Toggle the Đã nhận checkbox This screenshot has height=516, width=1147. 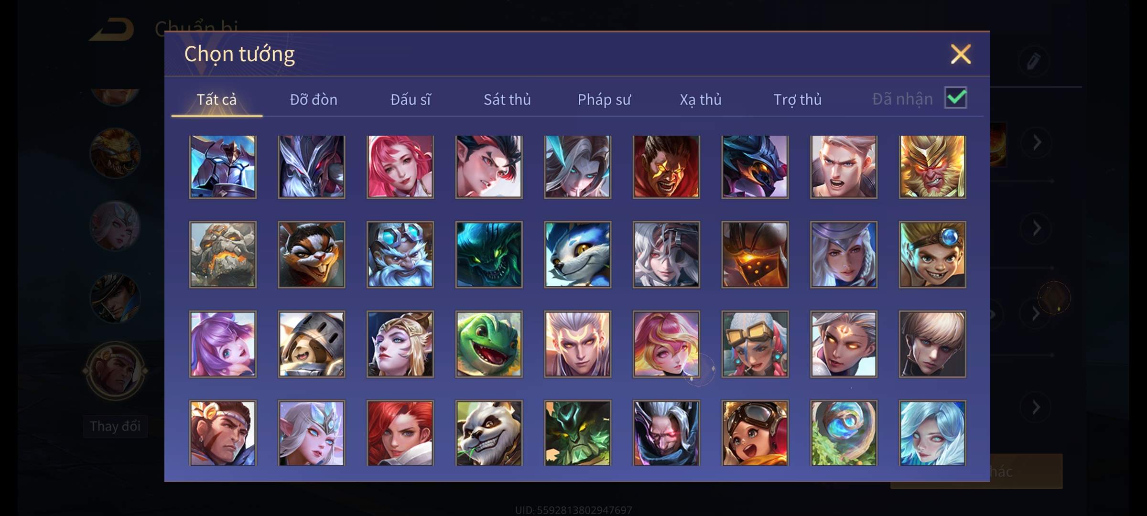(955, 98)
